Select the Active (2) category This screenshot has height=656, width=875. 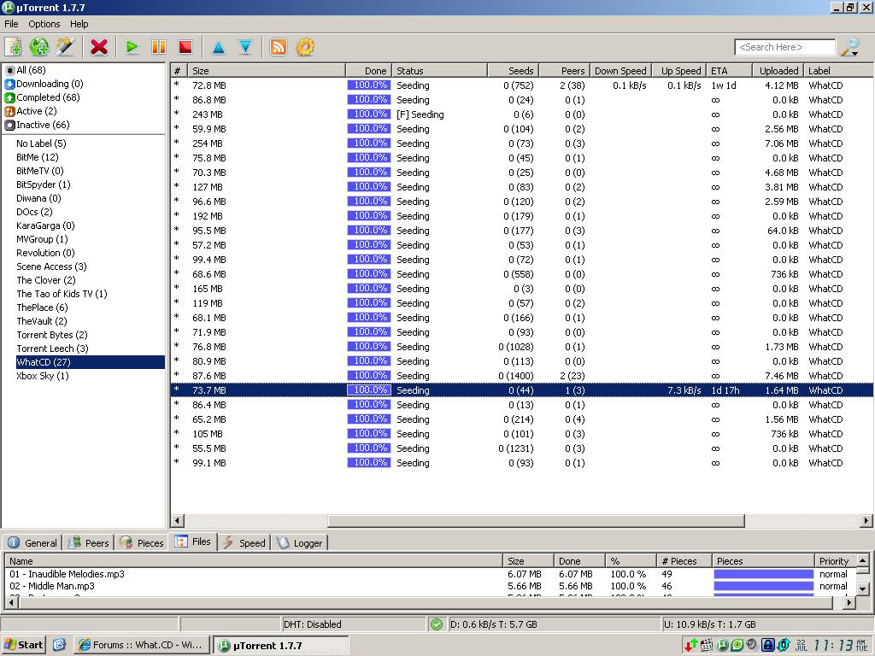point(31,111)
